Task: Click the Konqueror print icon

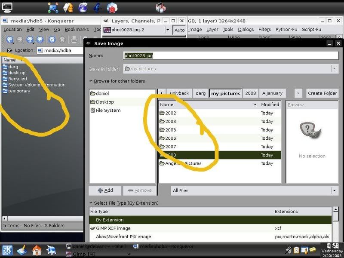Action: (x=74, y=40)
